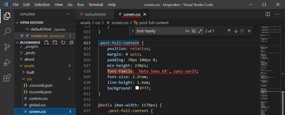The height and width of the screenshot is (115, 285).
Task: Switch to the default.html tab
Action: (x=95, y=14)
